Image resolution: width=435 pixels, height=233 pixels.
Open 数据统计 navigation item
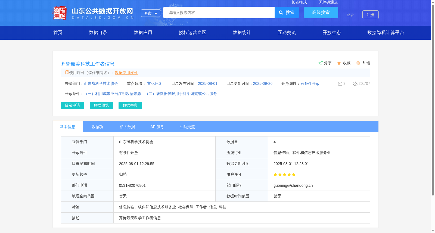click(x=242, y=33)
